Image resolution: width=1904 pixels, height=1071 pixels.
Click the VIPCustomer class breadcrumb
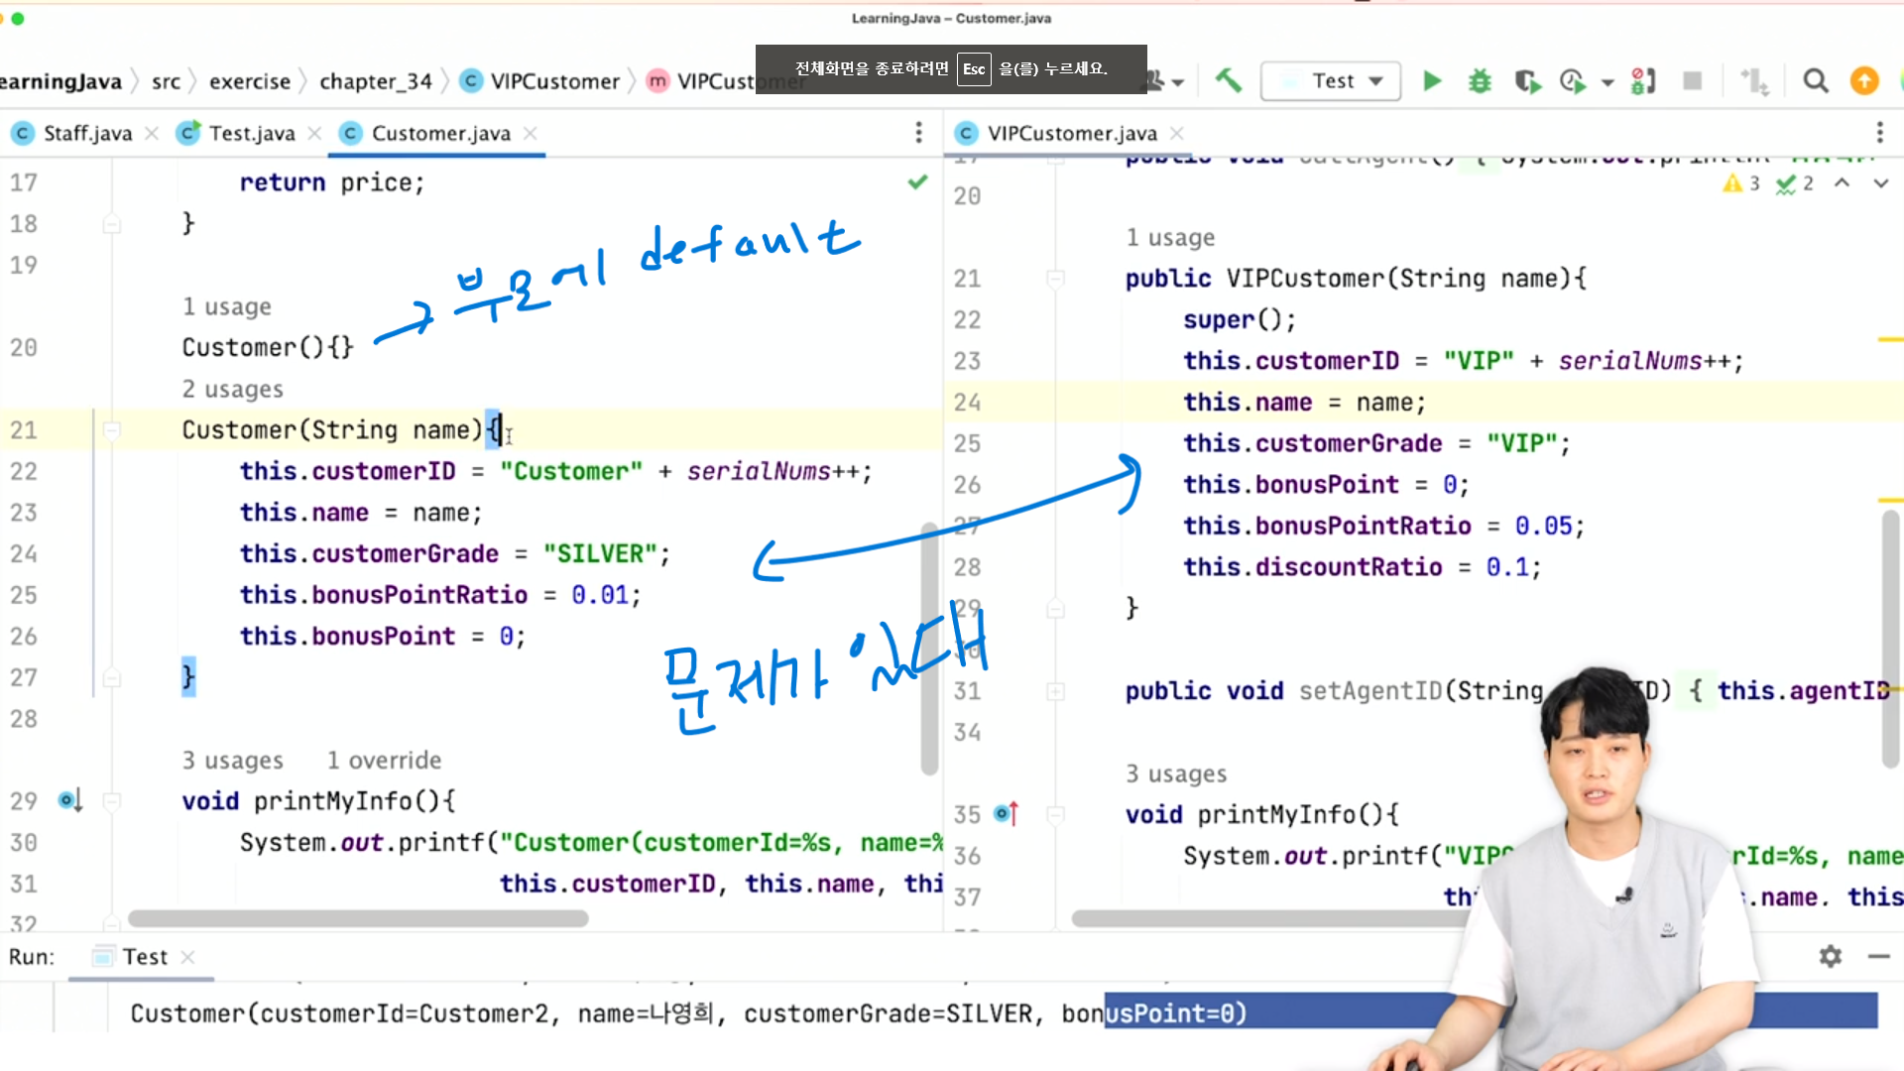pyautogui.click(x=553, y=81)
